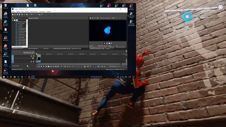The image size is (226, 127).
Task: Toggle loop playback in timeline transport
Action: click(x=39, y=66)
